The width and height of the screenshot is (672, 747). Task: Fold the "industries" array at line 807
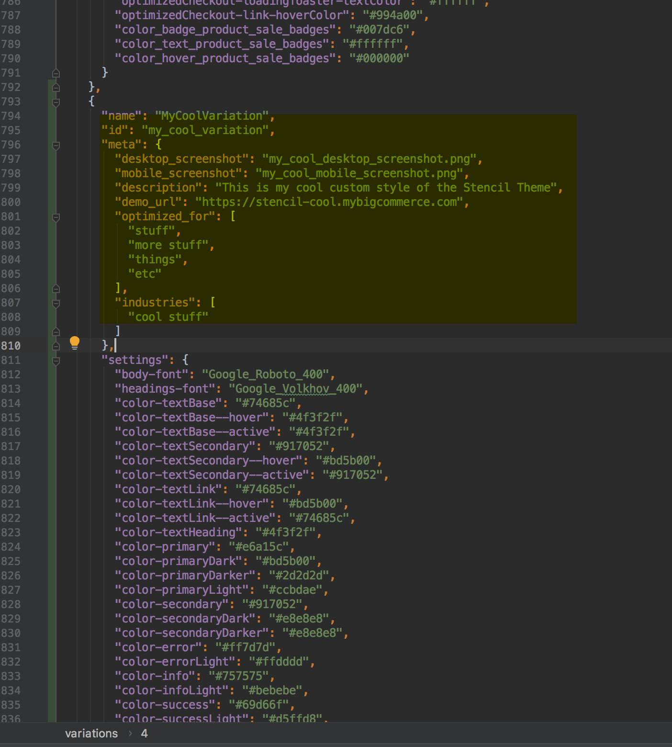coord(56,303)
